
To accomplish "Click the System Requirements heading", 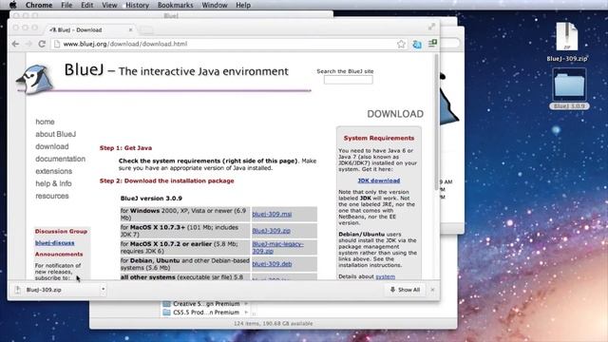I will pos(379,138).
